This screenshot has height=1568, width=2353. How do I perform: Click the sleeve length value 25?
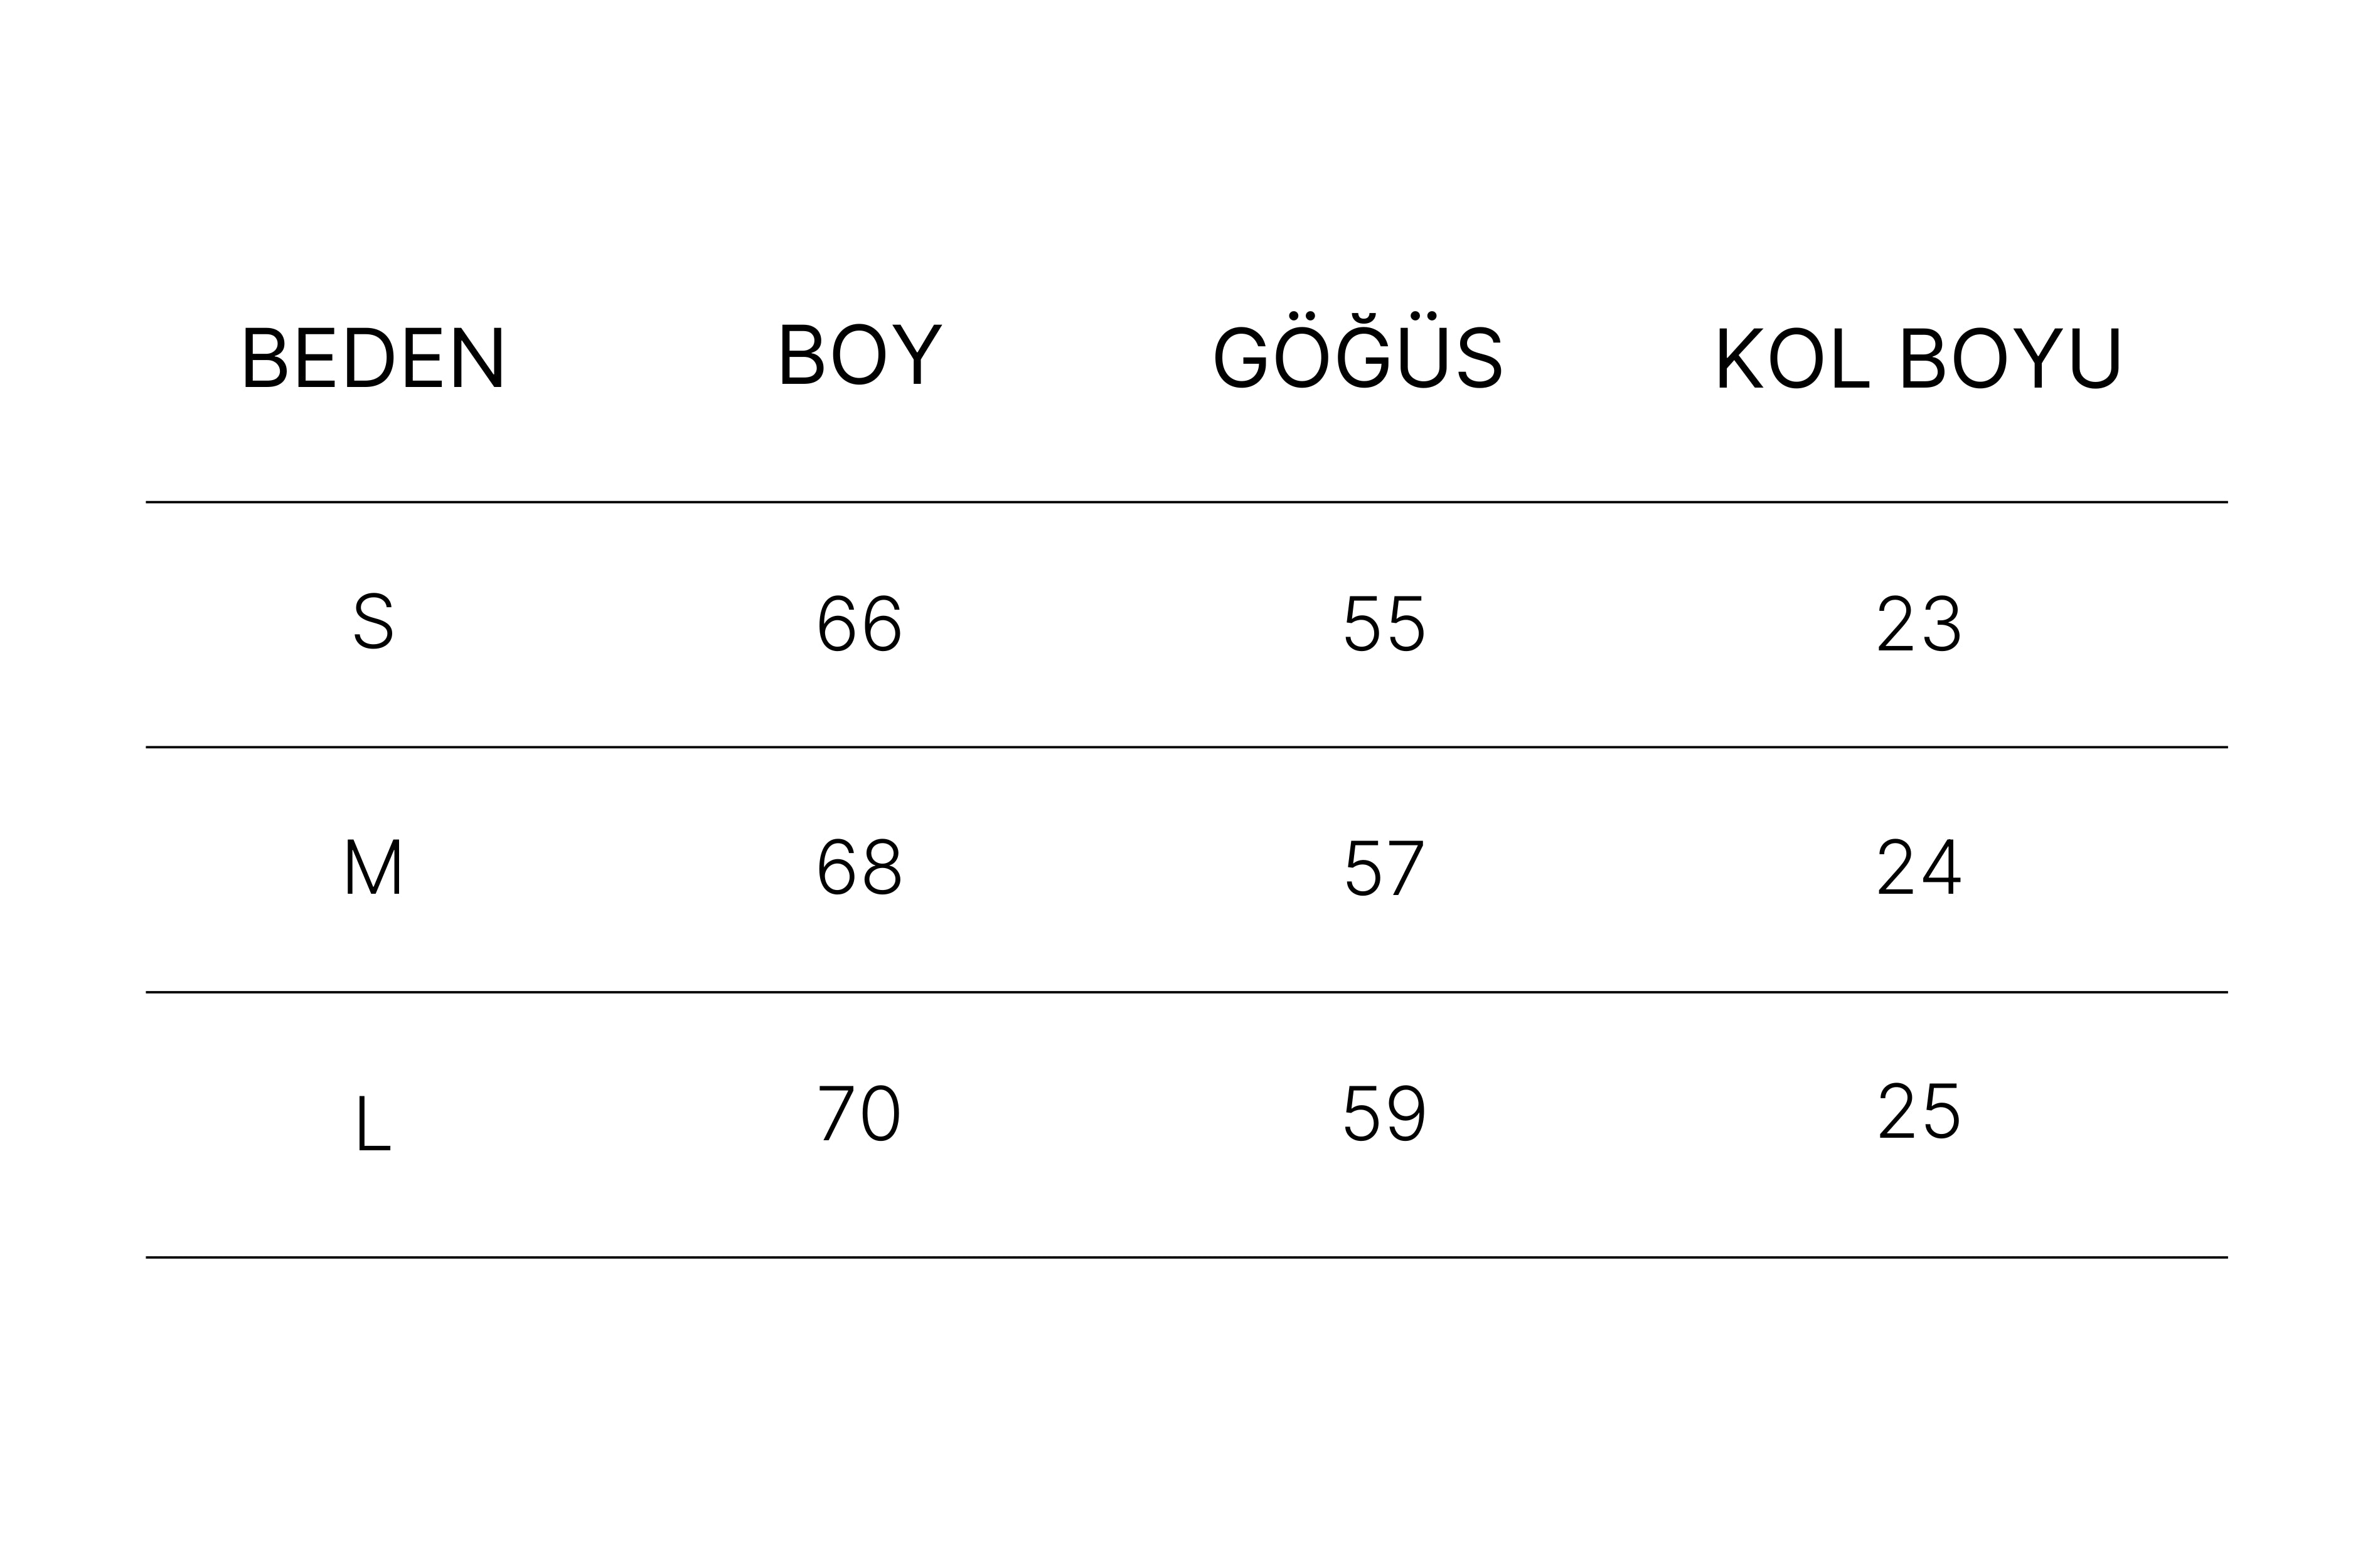tap(1919, 1111)
